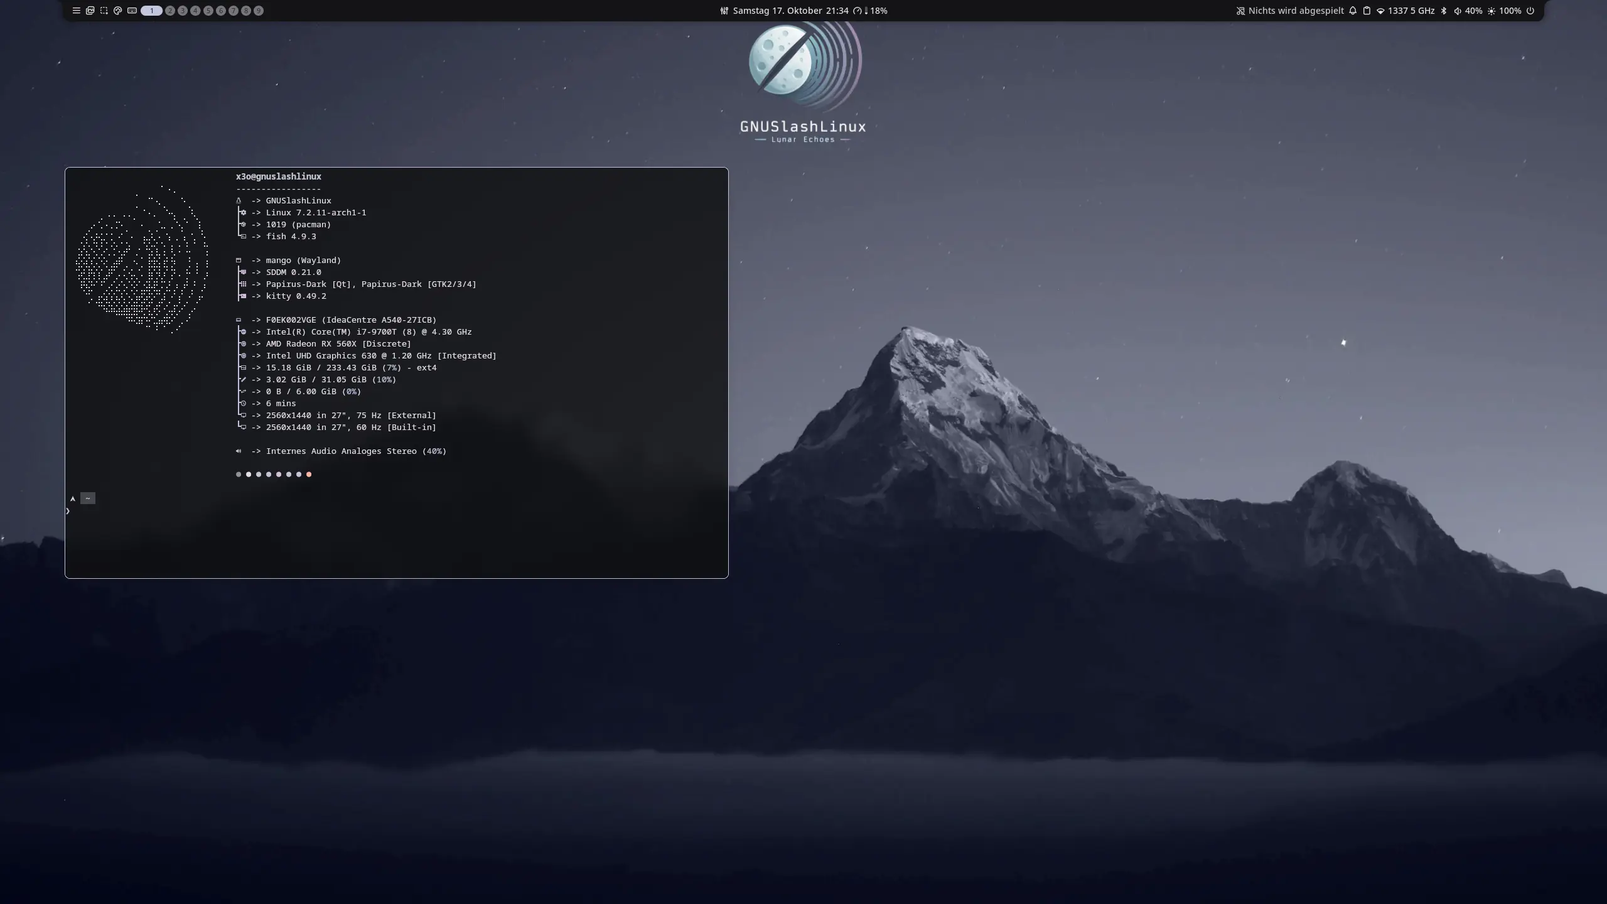
Task: Click 'x3o@gnuslashlinux' in the kitty terminal
Action: coord(279,177)
